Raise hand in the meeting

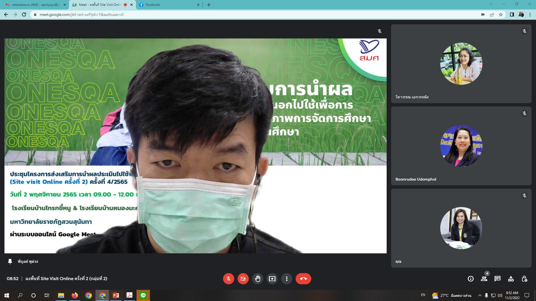click(258, 279)
